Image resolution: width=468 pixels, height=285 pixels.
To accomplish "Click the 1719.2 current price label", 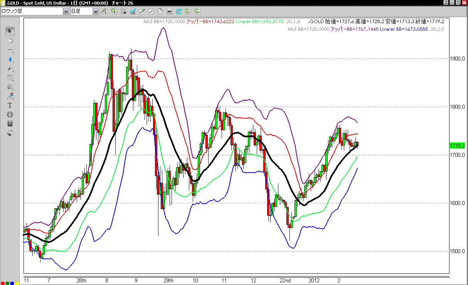I will [x=458, y=146].
